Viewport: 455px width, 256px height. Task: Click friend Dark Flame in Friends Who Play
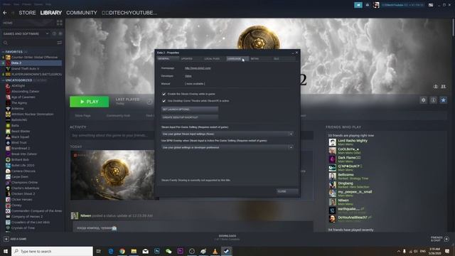point(349,158)
